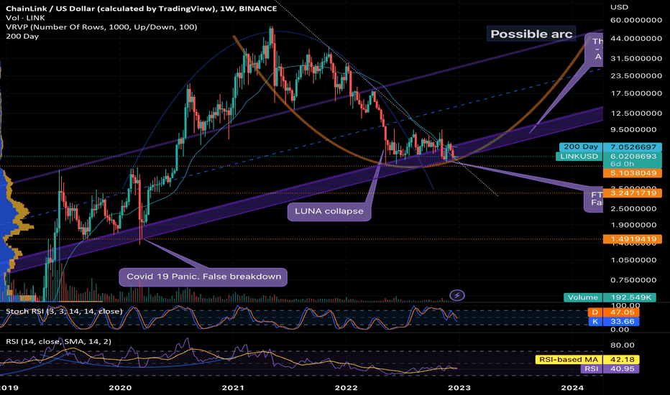Select the Possible arc text annotation
The height and width of the screenshot is (395, 670).
(x=531, y=34)
